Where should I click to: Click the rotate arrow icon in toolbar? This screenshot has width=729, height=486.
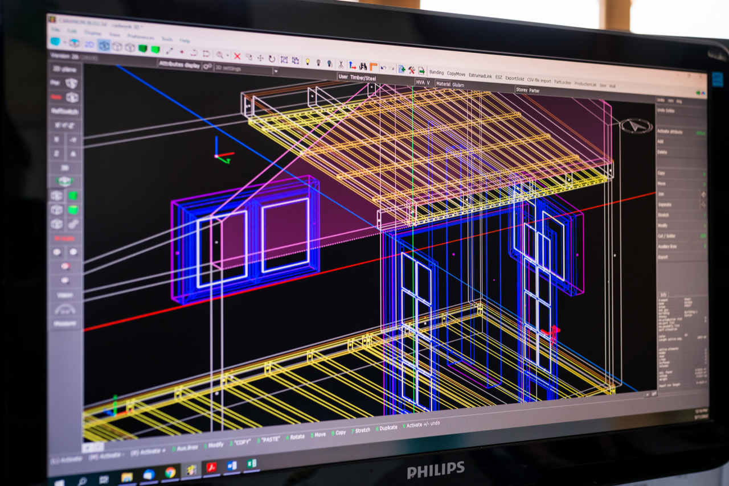point(272,59)
